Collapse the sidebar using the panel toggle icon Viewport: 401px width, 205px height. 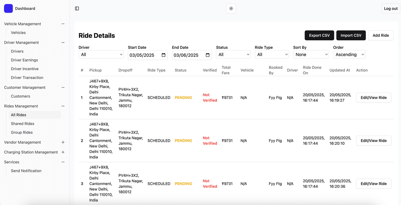(x=77, y=8)
